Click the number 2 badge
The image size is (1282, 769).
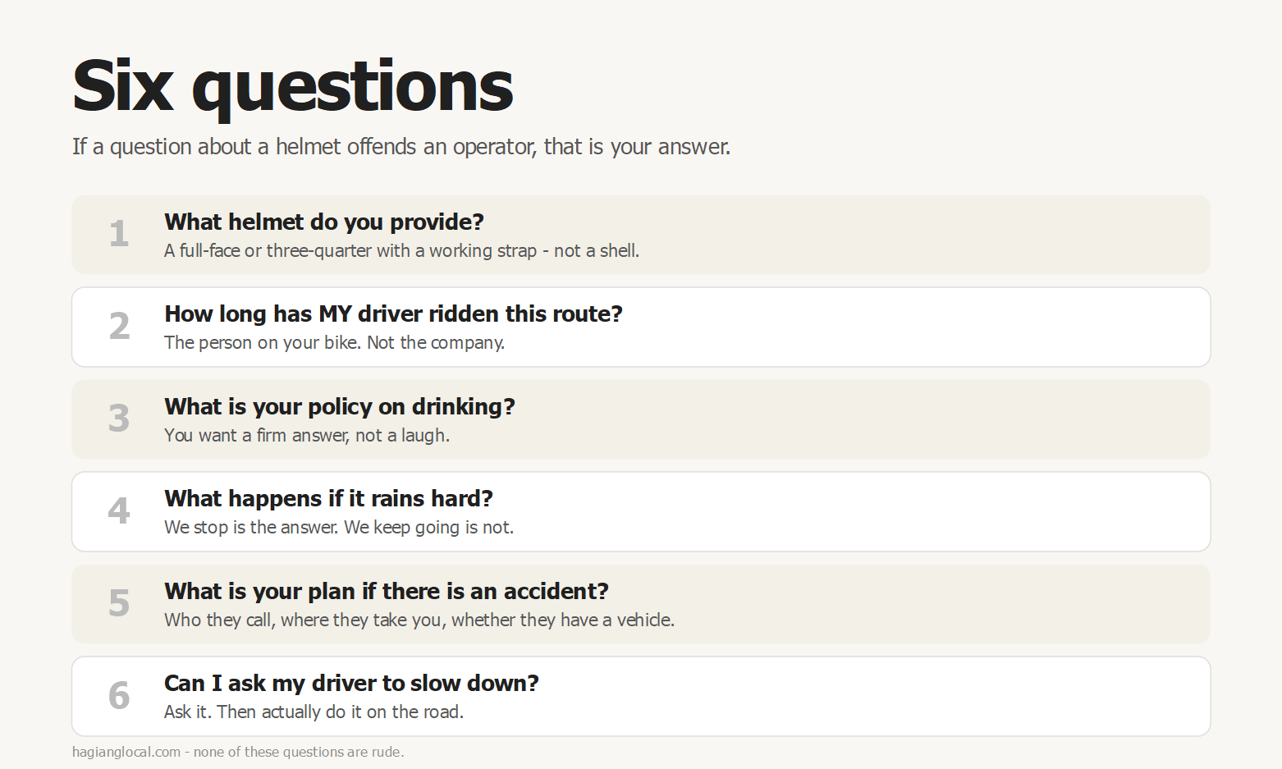[119, 327]
